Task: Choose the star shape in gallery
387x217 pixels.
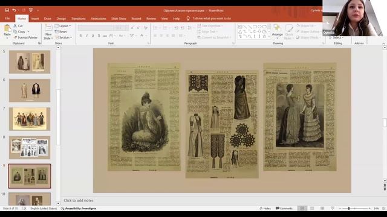Action: tap(264, 36)
